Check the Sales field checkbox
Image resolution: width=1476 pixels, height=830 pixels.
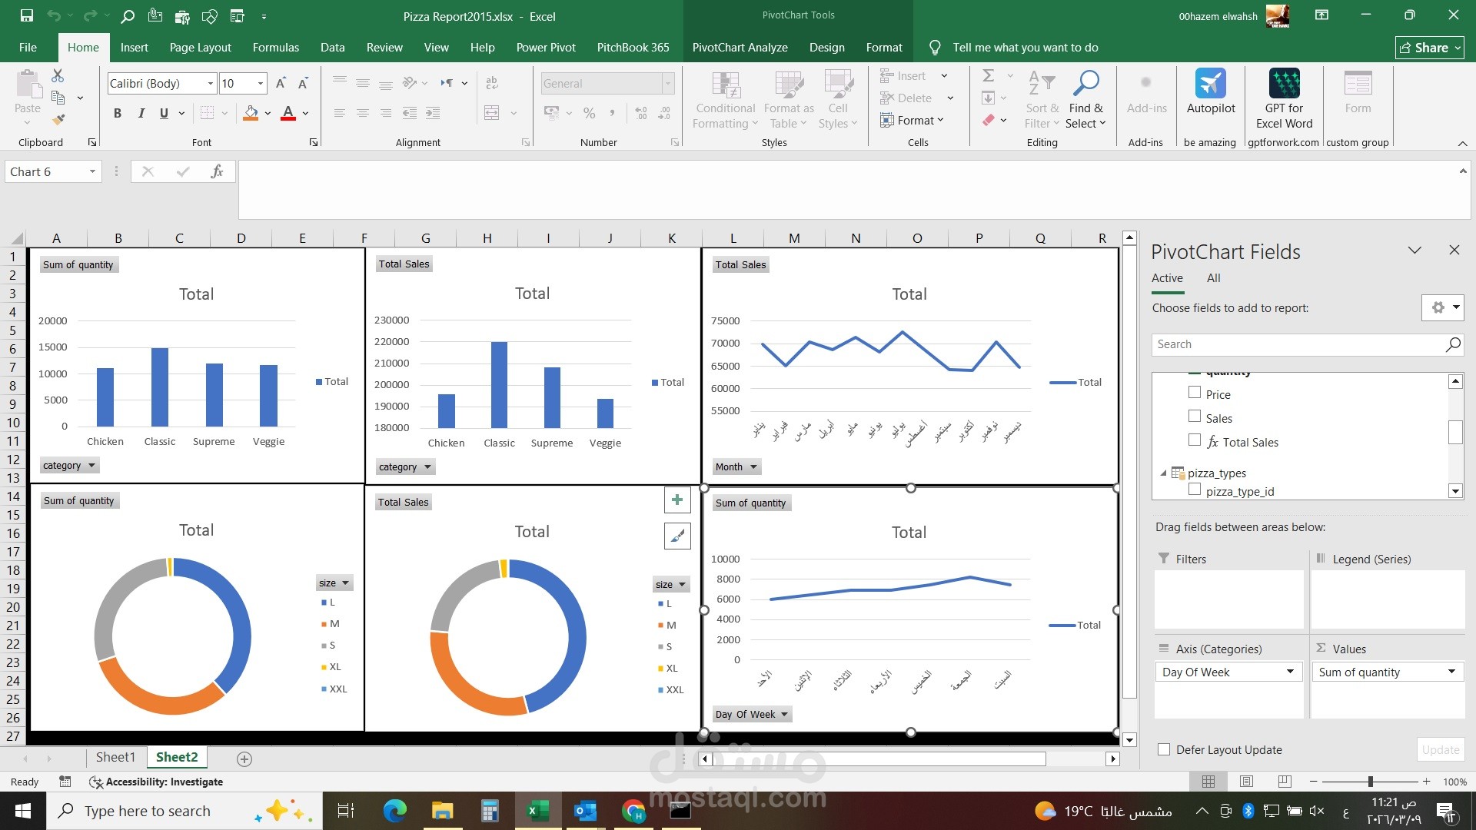pos(1195,417)
